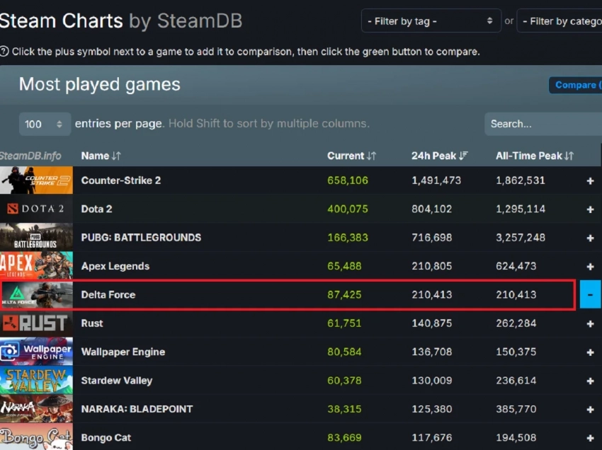Open the Counter-Strike 2 game thumbnail
Image resolution: width=602 pixels, height=450 pixels.
point(36,180)
